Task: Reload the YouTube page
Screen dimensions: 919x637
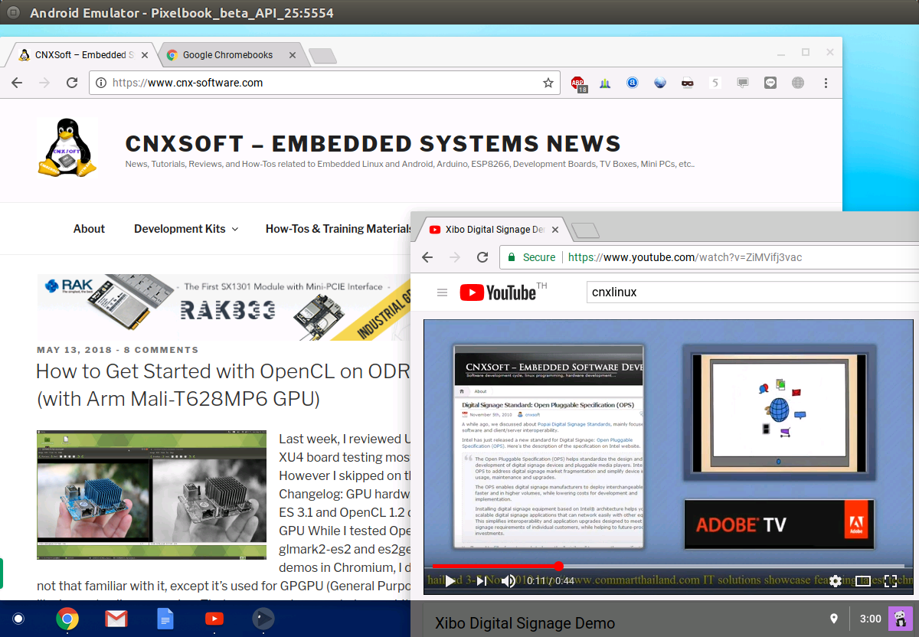Action: [x=482, y=257]
